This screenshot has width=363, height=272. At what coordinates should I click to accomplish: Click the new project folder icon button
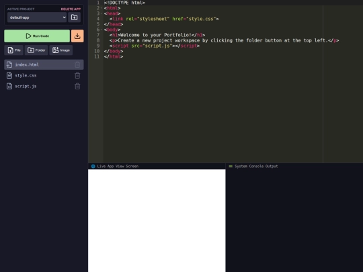[x=74, y=17]
